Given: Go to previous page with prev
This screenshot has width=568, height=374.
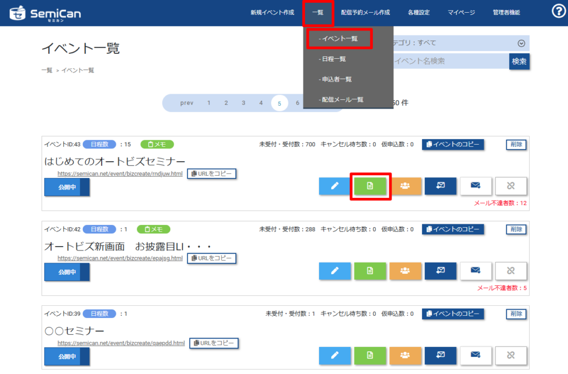Looking at the screenshot, I should (x=187, y=103).
